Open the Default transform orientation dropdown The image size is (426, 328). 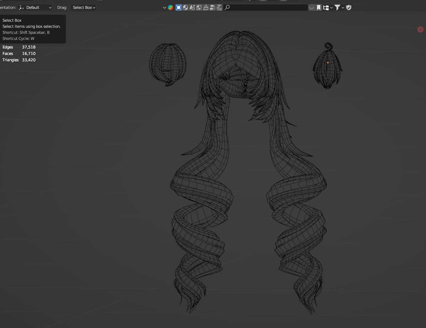(35, 7)
